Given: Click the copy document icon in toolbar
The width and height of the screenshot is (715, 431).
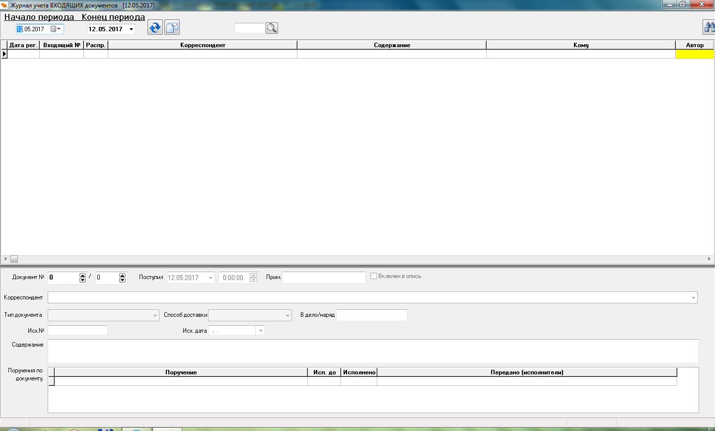Looking at the screenshot, I should [172, 27].
